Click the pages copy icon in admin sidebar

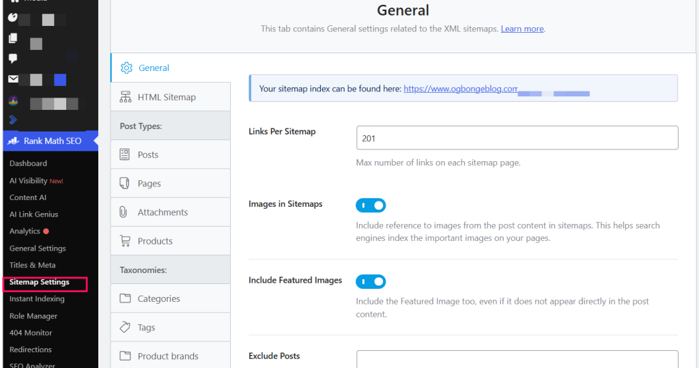[x=13, y=38]
